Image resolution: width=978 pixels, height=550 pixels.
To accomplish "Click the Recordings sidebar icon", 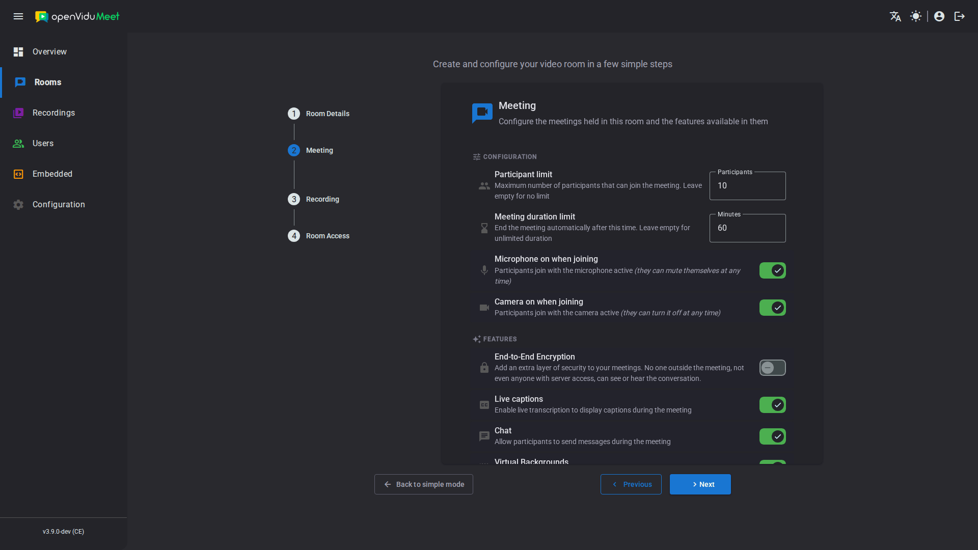I will (x=18, y=113).
